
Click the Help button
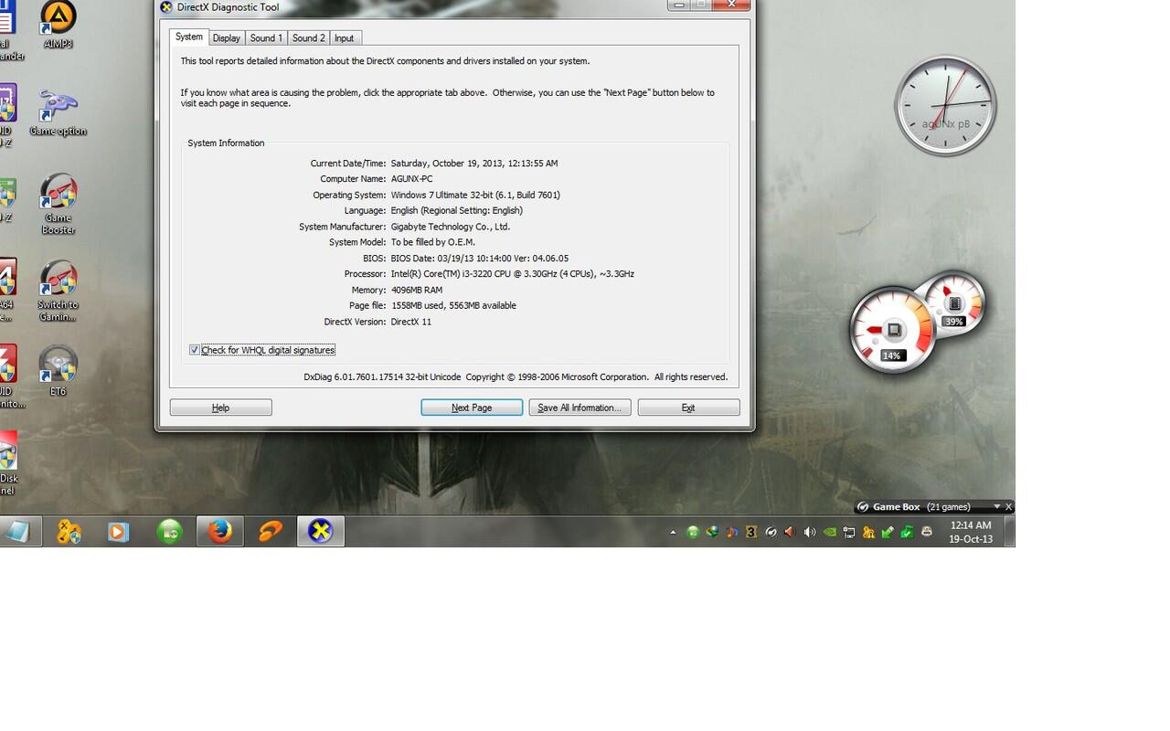[x=220, y=408]
